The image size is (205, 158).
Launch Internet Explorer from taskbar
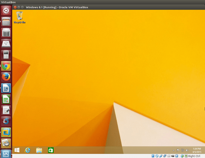(x=28, y=150)
